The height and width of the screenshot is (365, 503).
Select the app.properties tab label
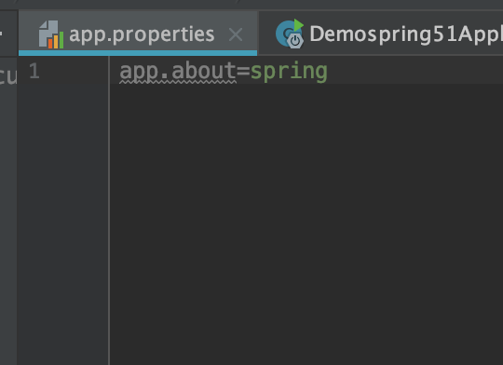tap(142, 34)
